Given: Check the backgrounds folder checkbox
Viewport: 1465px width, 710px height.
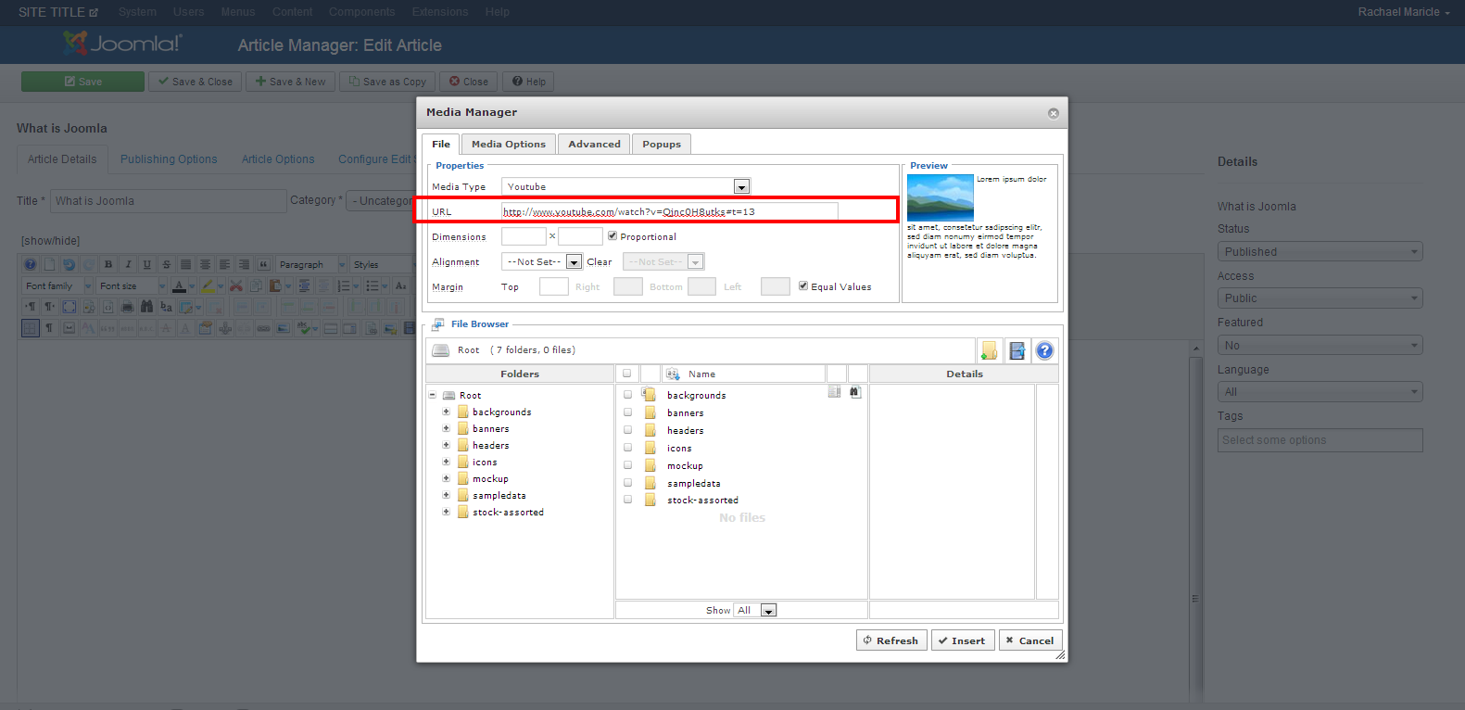Looking at the screenshot, I should 627,394.
